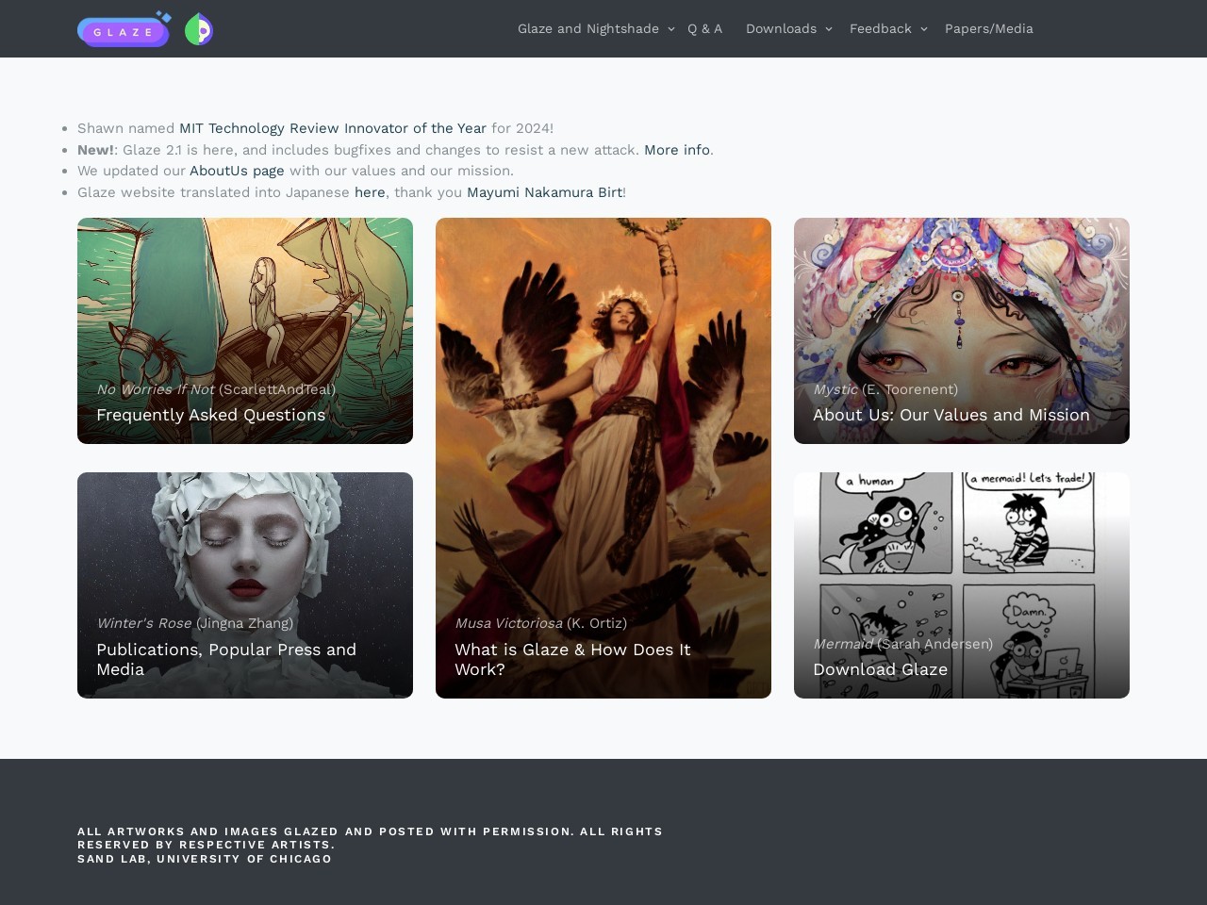The height and width of the screenshot is (905, 1207).
Task: Open the Frequently Asked Questions card
Action: (x=245, y=331)
